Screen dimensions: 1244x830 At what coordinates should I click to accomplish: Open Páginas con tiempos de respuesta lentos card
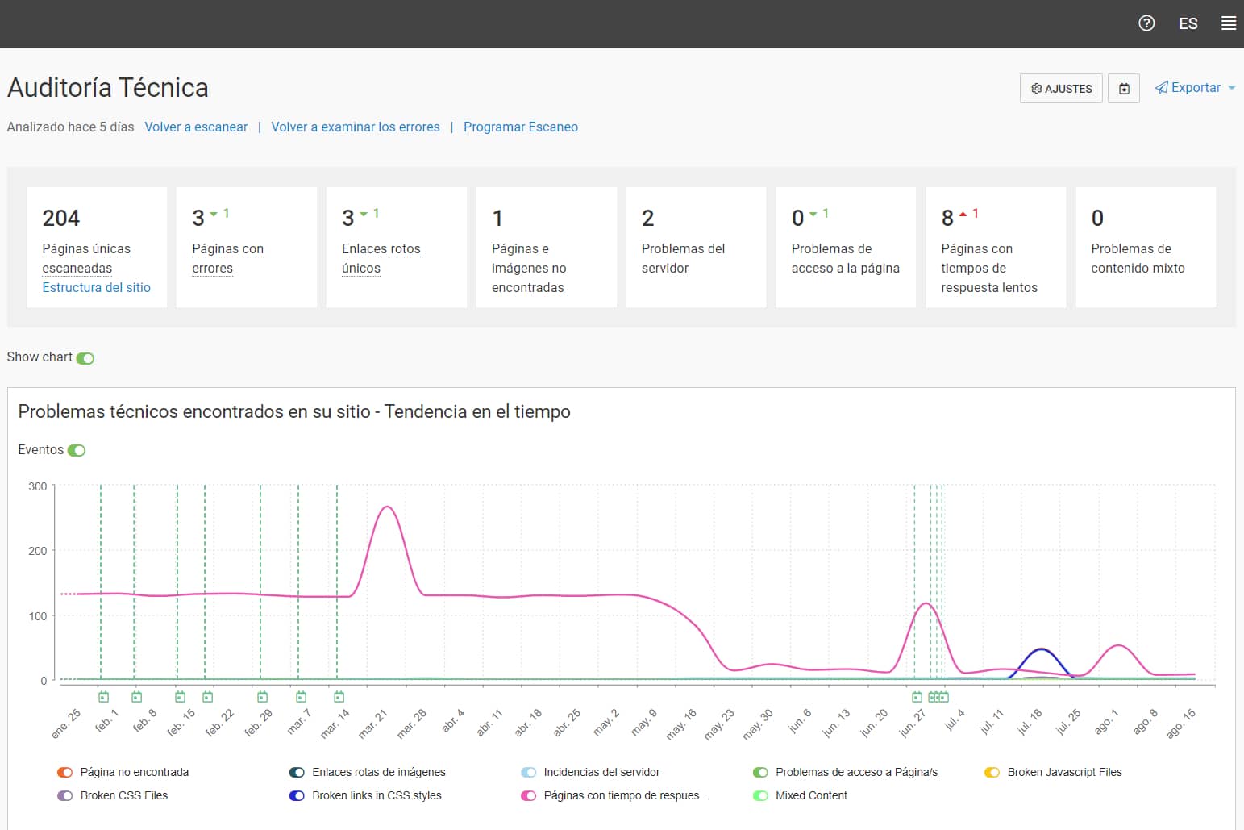point(996,248)
